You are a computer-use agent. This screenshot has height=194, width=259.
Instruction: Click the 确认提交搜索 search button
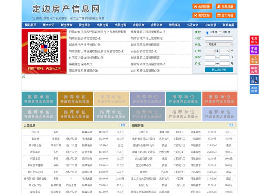[219, 70]
